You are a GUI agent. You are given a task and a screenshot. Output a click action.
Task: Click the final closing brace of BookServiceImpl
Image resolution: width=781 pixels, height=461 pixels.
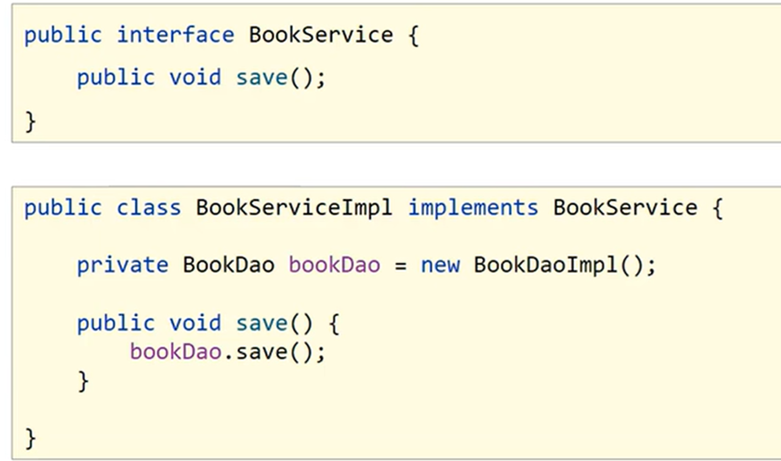point(30,438)
